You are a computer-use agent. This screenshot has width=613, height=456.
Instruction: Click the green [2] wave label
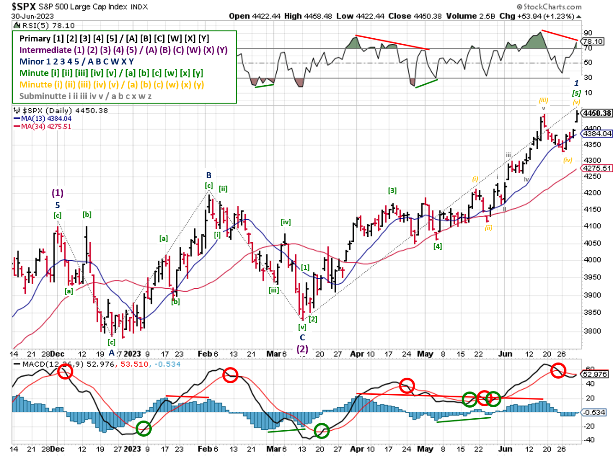pos(313,319)
